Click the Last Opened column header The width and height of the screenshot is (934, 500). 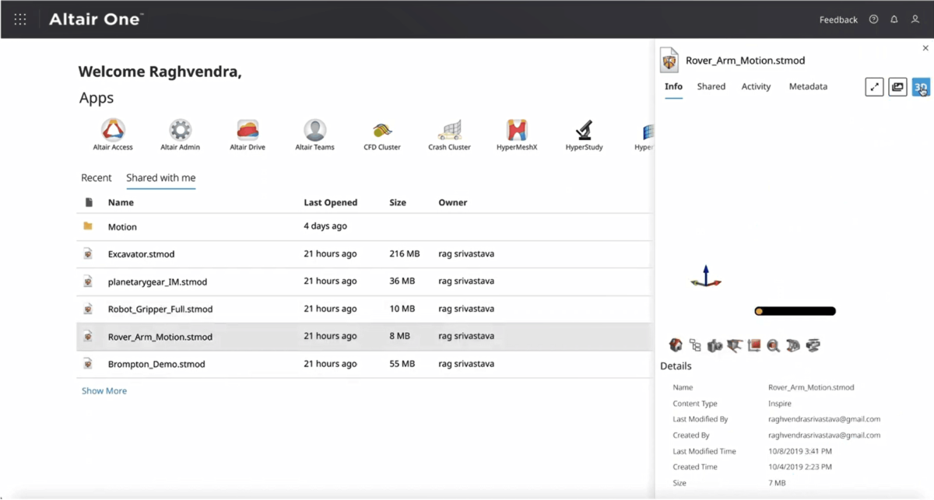[331, 203]
